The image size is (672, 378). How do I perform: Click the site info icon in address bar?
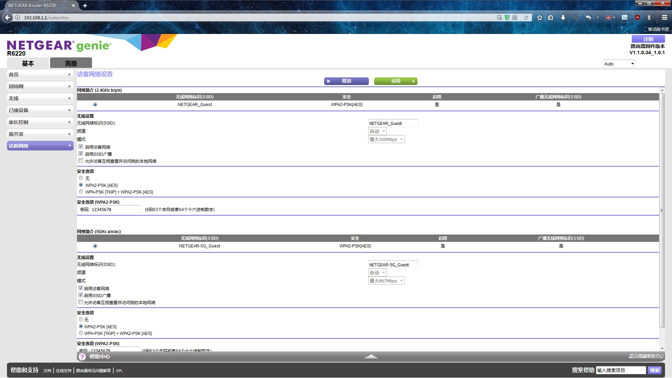coord(17,17)
